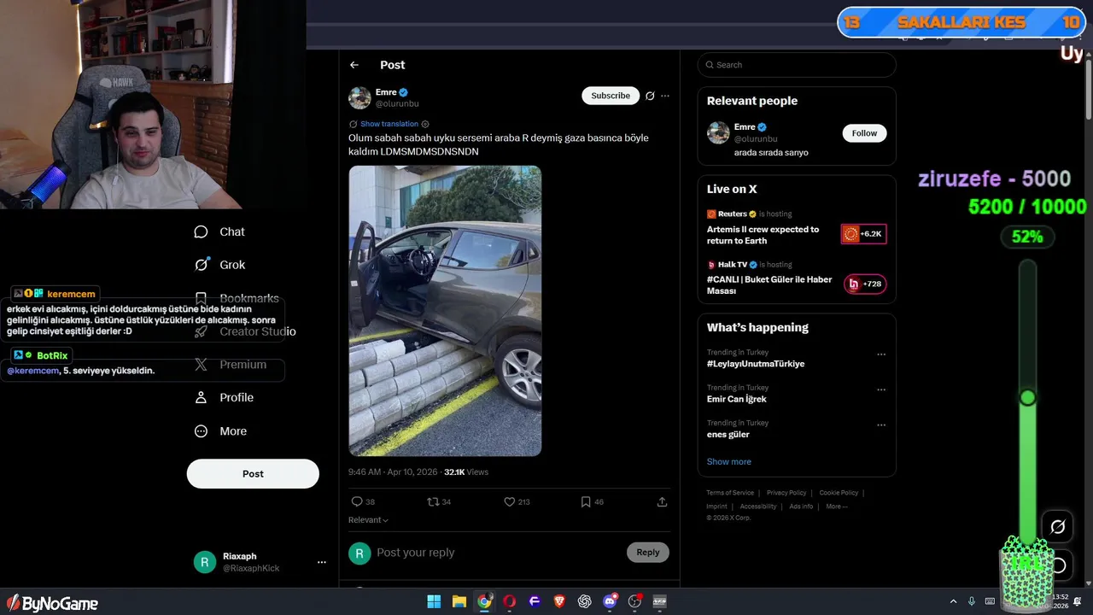Open Discord from taskbar
This screenshot has width=1093, height=615.
610,601
